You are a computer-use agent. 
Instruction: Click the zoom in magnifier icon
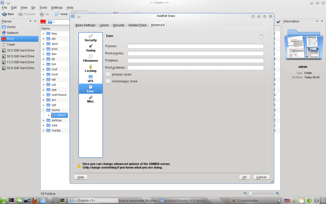[x=278, y=194]
